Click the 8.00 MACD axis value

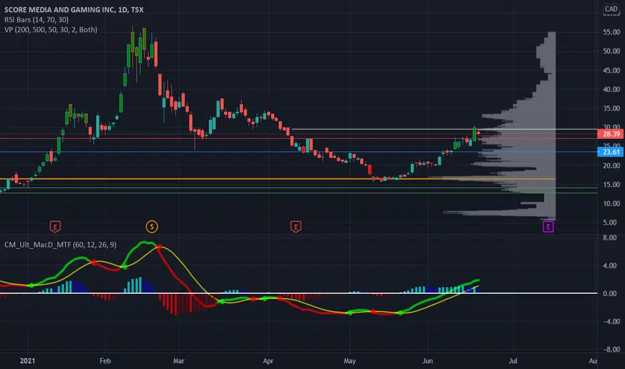click(x=610, y=238)
